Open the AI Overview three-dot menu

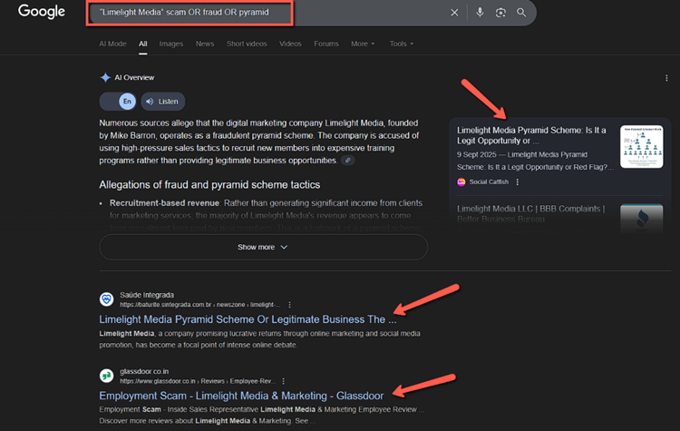(x=666, y=79)
